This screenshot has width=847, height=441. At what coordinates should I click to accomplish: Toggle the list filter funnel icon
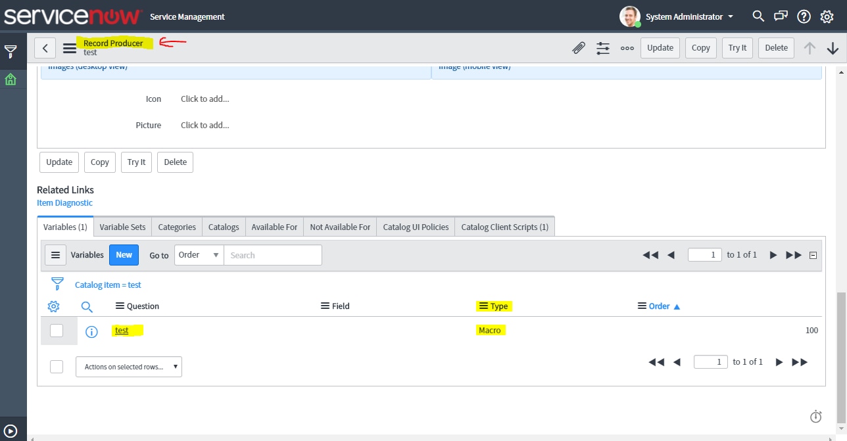[58, 284]
